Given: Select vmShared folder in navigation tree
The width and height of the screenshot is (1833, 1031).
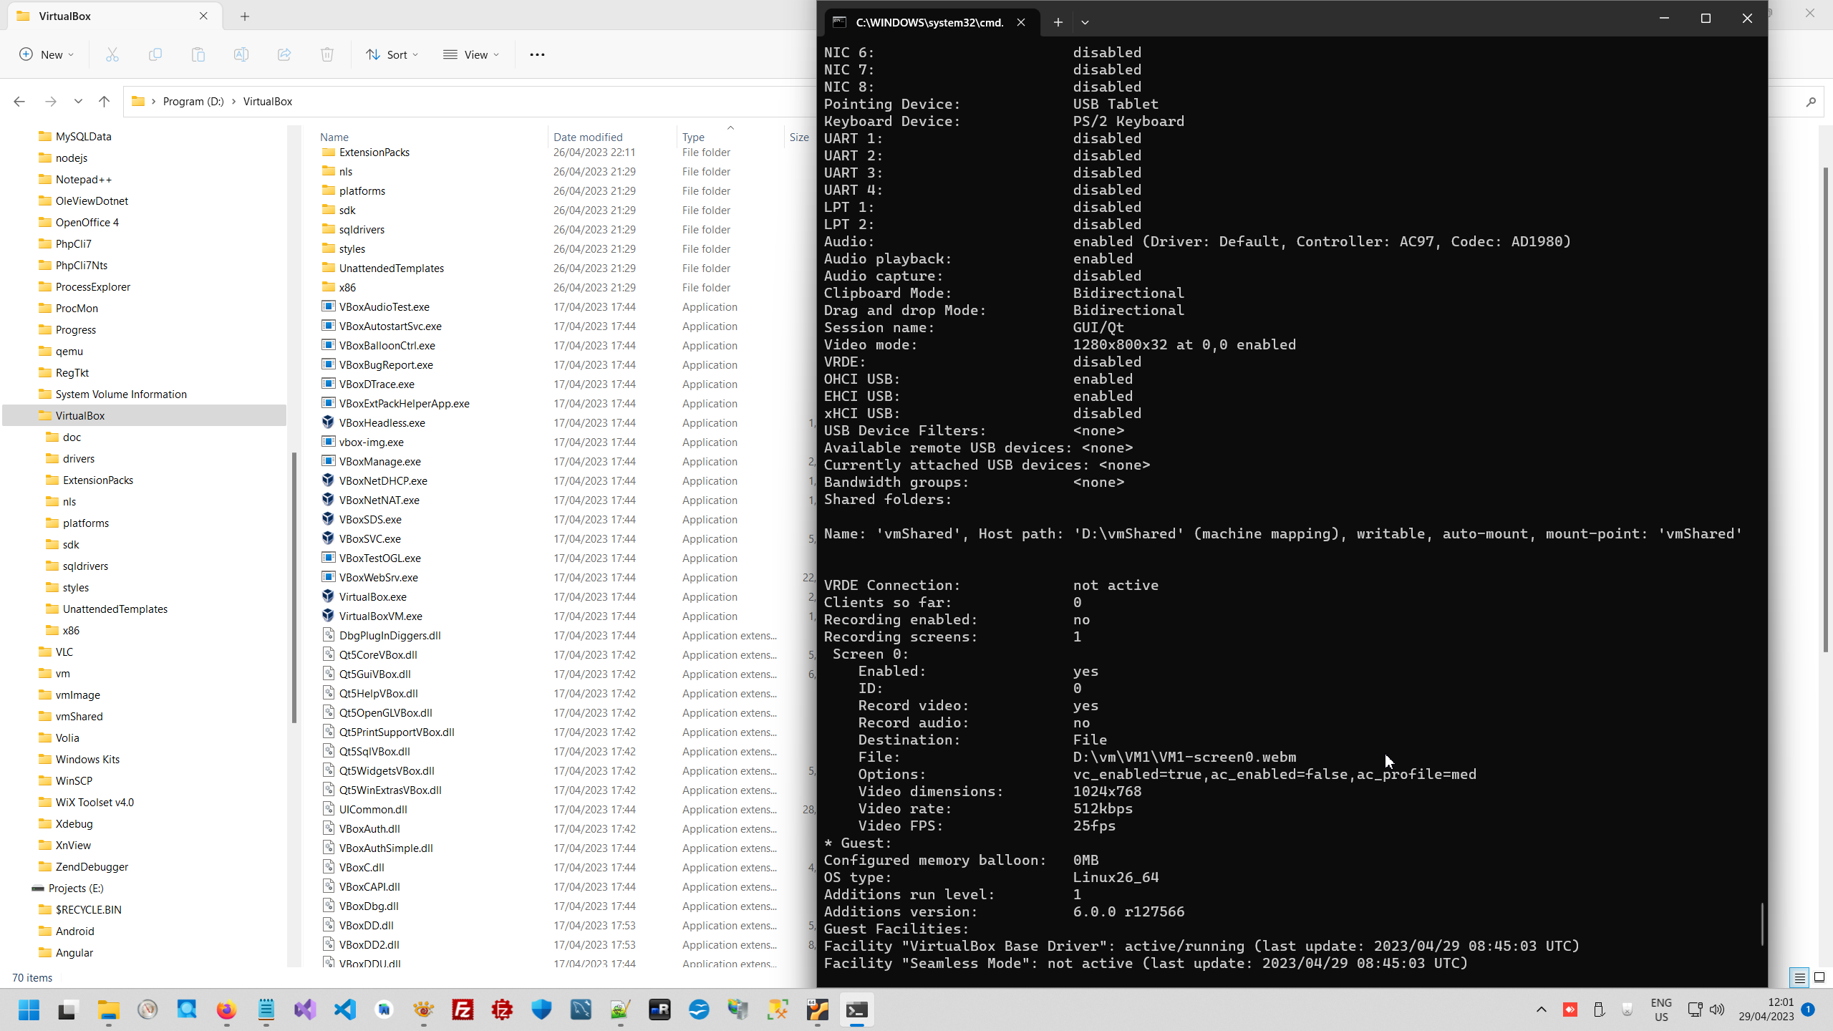Looking at the screenshot, I should tap(79, 717).
